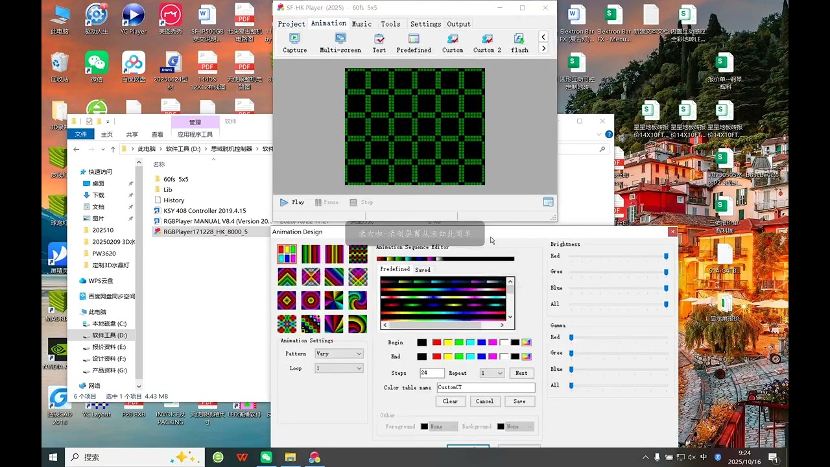Select the concentric circles pattern thumbnail

pyautogui.click(x=311, y=300)
